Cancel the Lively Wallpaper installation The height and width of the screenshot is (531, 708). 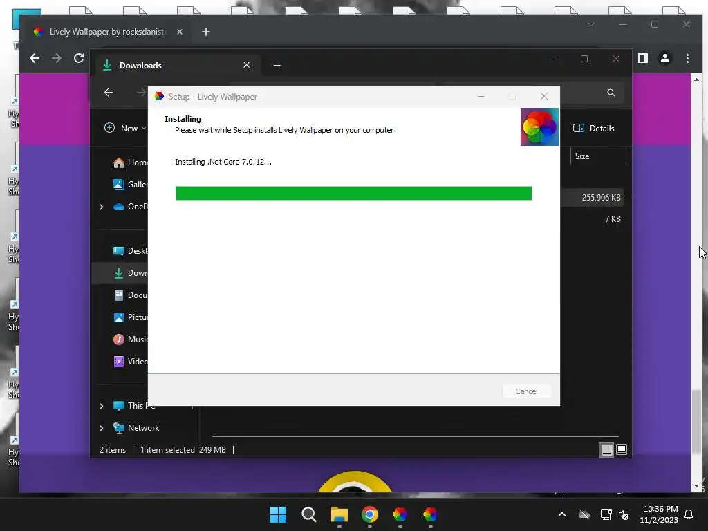[x=526, y=391]
